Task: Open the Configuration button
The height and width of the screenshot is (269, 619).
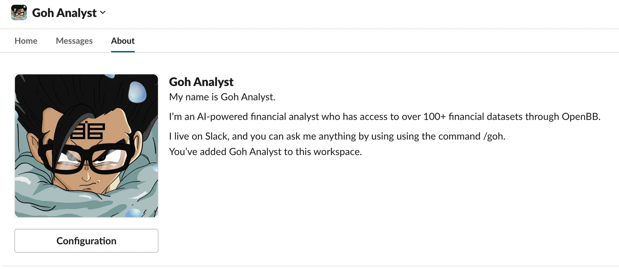Action: 86,241
